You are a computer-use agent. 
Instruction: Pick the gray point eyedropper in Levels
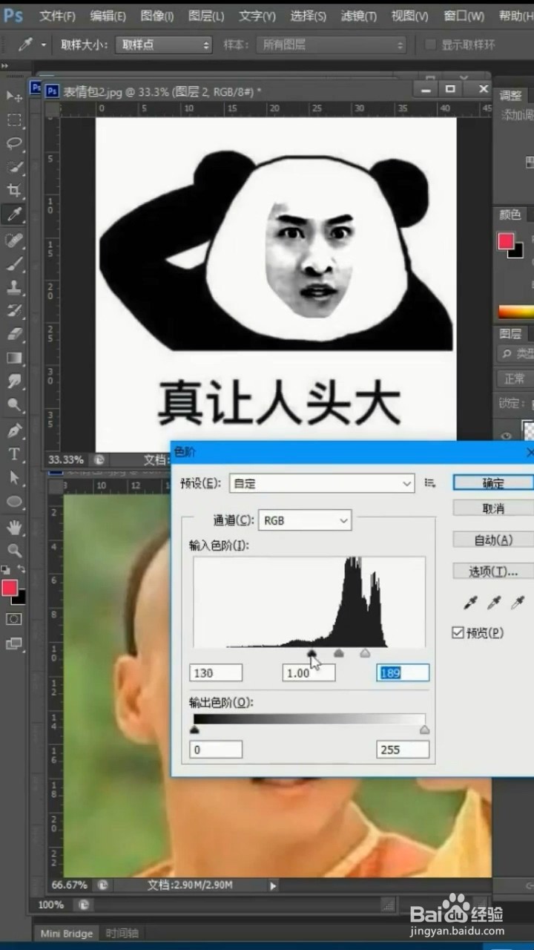pos(494,603)
